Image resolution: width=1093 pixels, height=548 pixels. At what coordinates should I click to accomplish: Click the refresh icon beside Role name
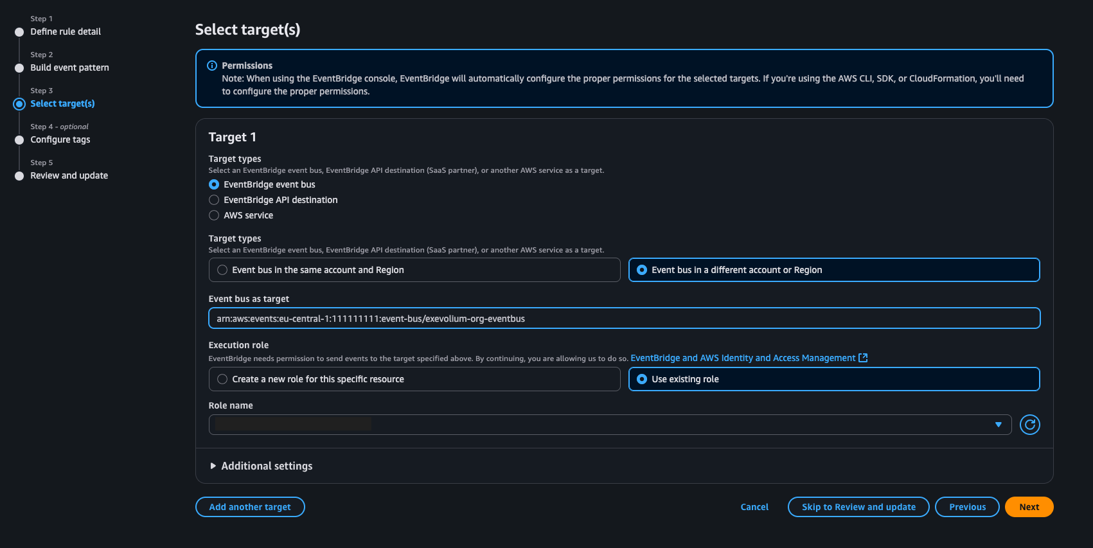pos(1029,425)
